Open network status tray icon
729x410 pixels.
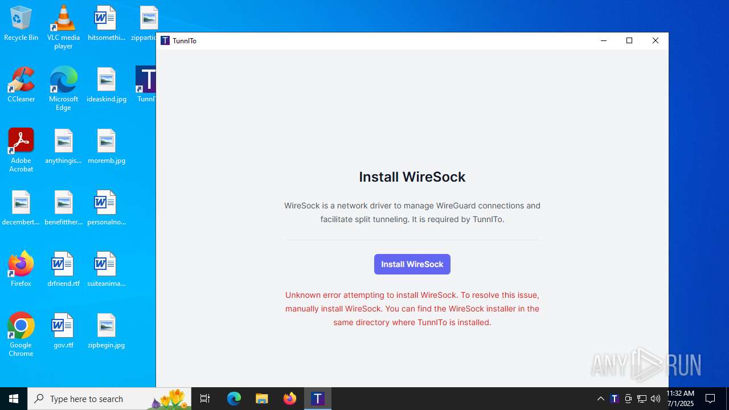pos(642,399)
